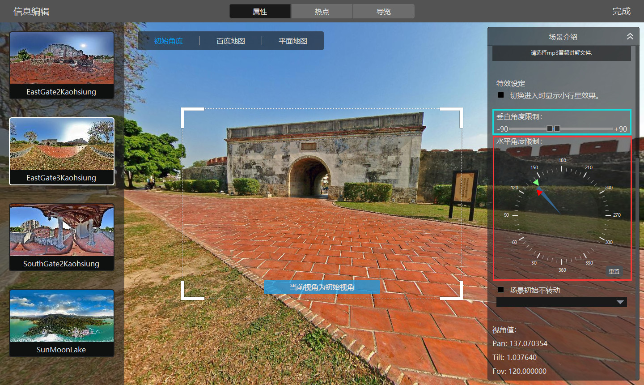This screenshot has width=644, height=385.
Task: Click 完成 to finish editing
Action: [621, 11]
